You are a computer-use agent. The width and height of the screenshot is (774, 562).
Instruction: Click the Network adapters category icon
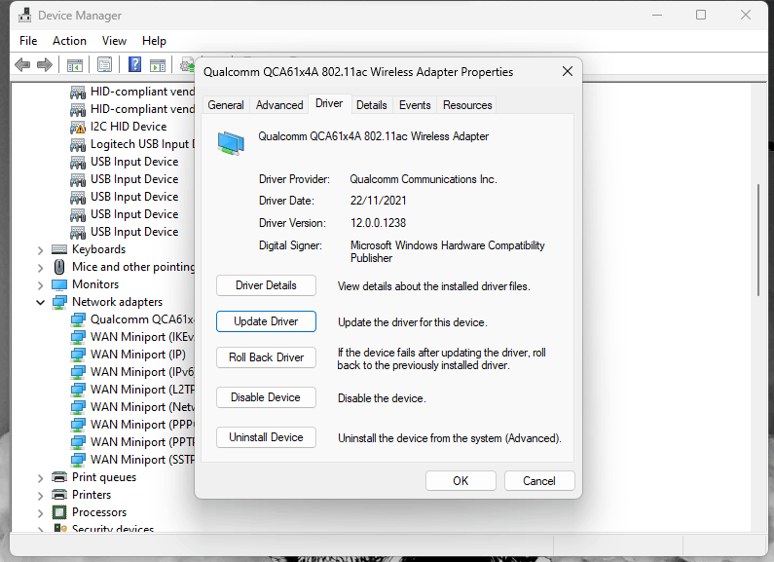point(59,302)
